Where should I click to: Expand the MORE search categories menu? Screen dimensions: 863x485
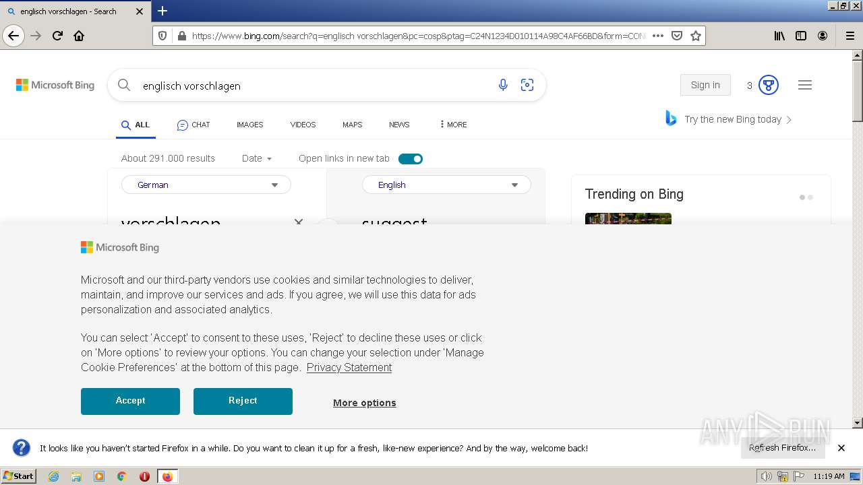click(453, 125)
